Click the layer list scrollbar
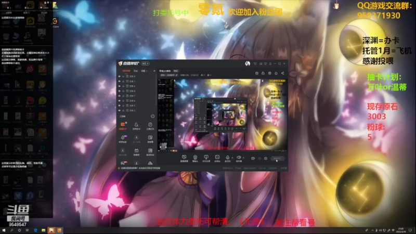The width and height of the screenshot is (416, 234). [x=157, y=90]
